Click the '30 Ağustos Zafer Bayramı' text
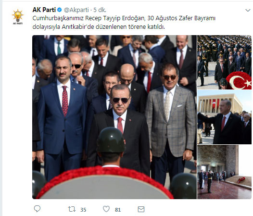Viewport: 253px width, 216px height. coord(181,18)
